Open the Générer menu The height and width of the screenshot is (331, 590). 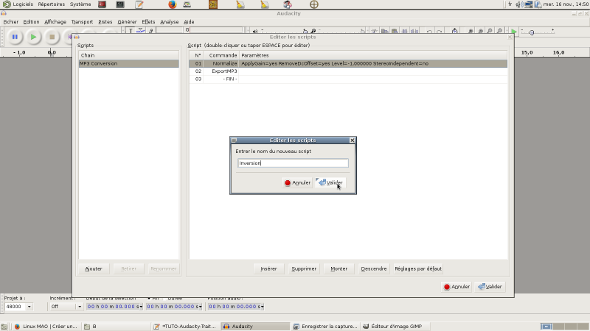(127, 22)
